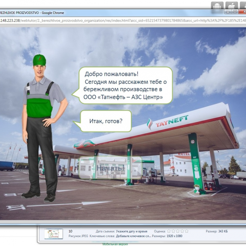246x246 pixels.
Task: Maximize the Google Chrome window
Action: (x=235, y=12)
